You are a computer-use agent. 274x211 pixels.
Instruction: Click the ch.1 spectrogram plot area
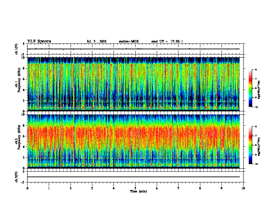click(x=134, y=84)
